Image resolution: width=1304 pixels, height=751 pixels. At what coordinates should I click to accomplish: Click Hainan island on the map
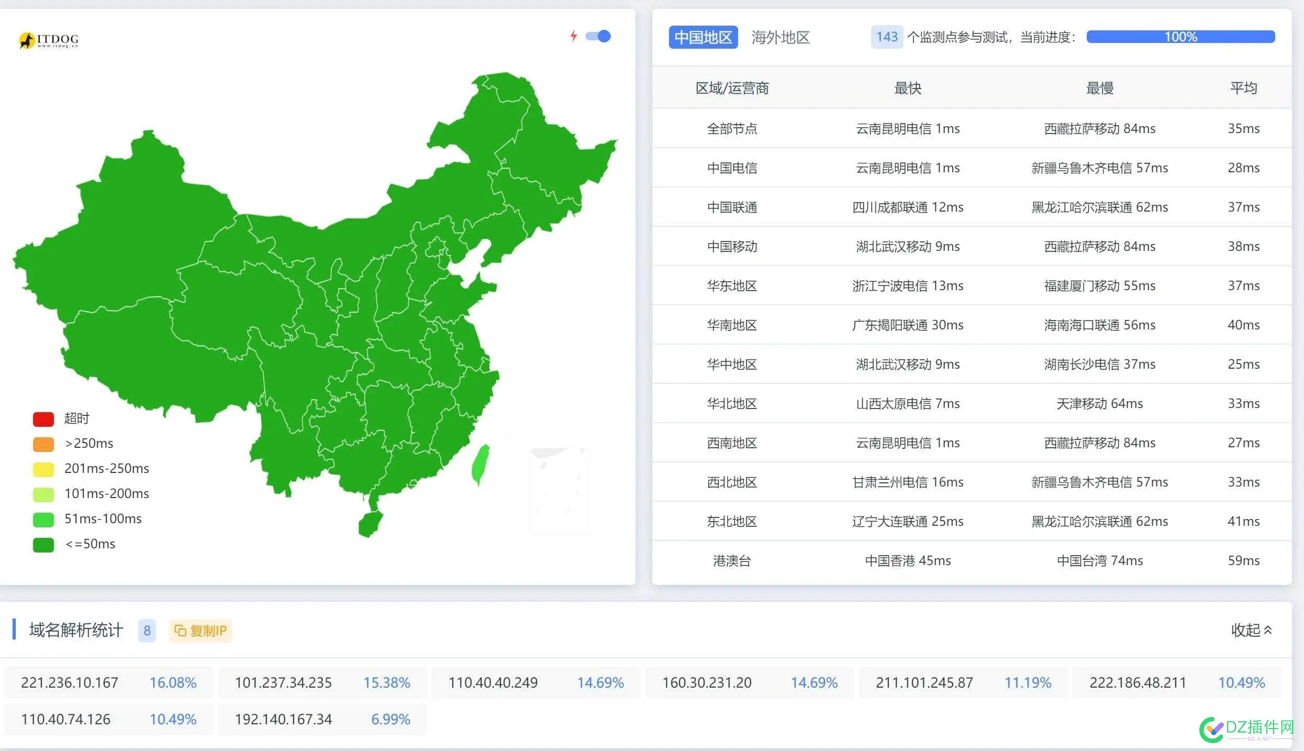coord(370,524)
